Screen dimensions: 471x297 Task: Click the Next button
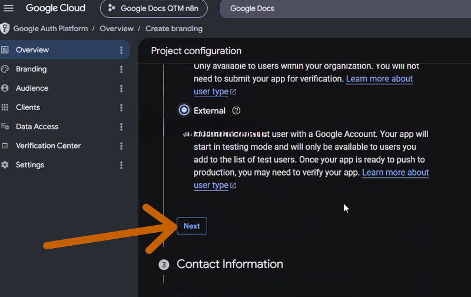tap(192, 226)
